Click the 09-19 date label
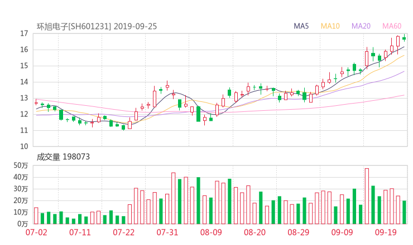Image resolution: width=413 pixels, height=245 pixels. (386, 232)
